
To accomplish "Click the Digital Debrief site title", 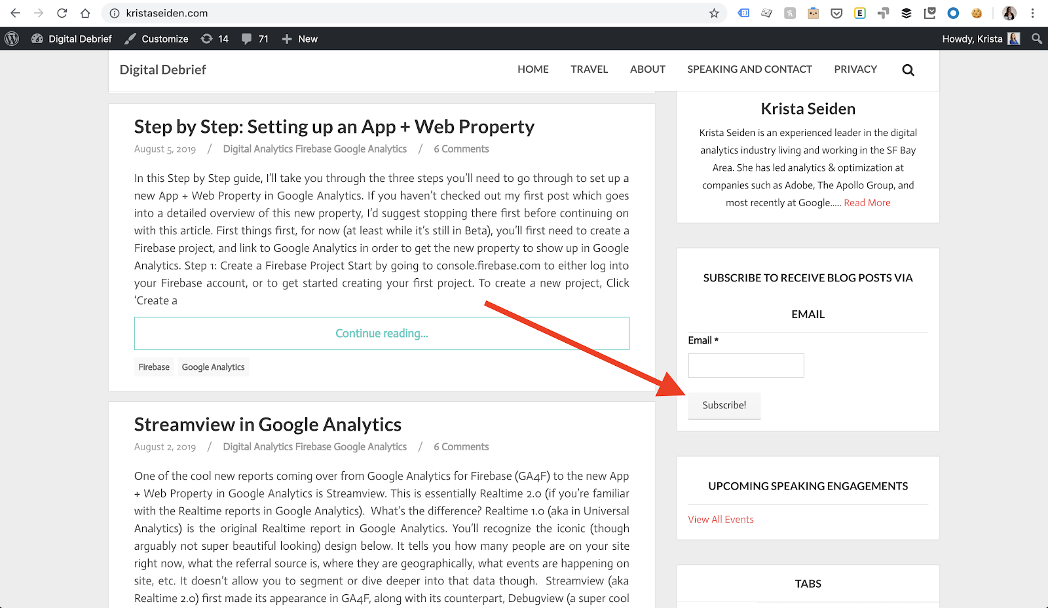I will [162, 69].
